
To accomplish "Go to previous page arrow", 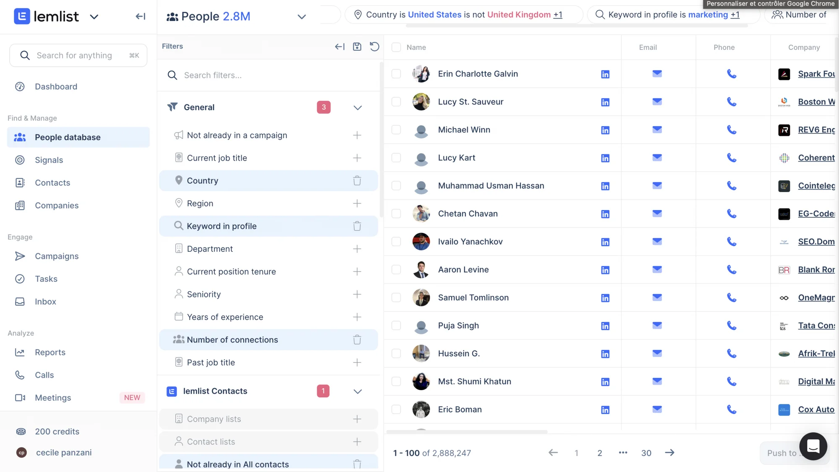I will click(553, 453).
